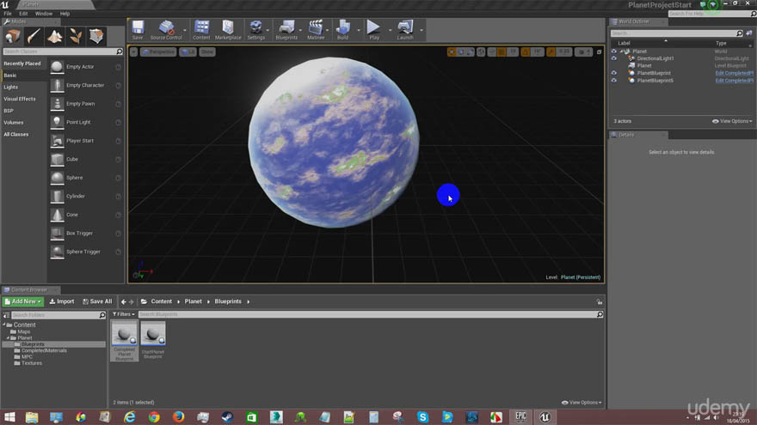This screenshot has height=425, width=757.
Task: Select the Landscape mode icon
Action: pyautogui.click(x=54, y=36)
